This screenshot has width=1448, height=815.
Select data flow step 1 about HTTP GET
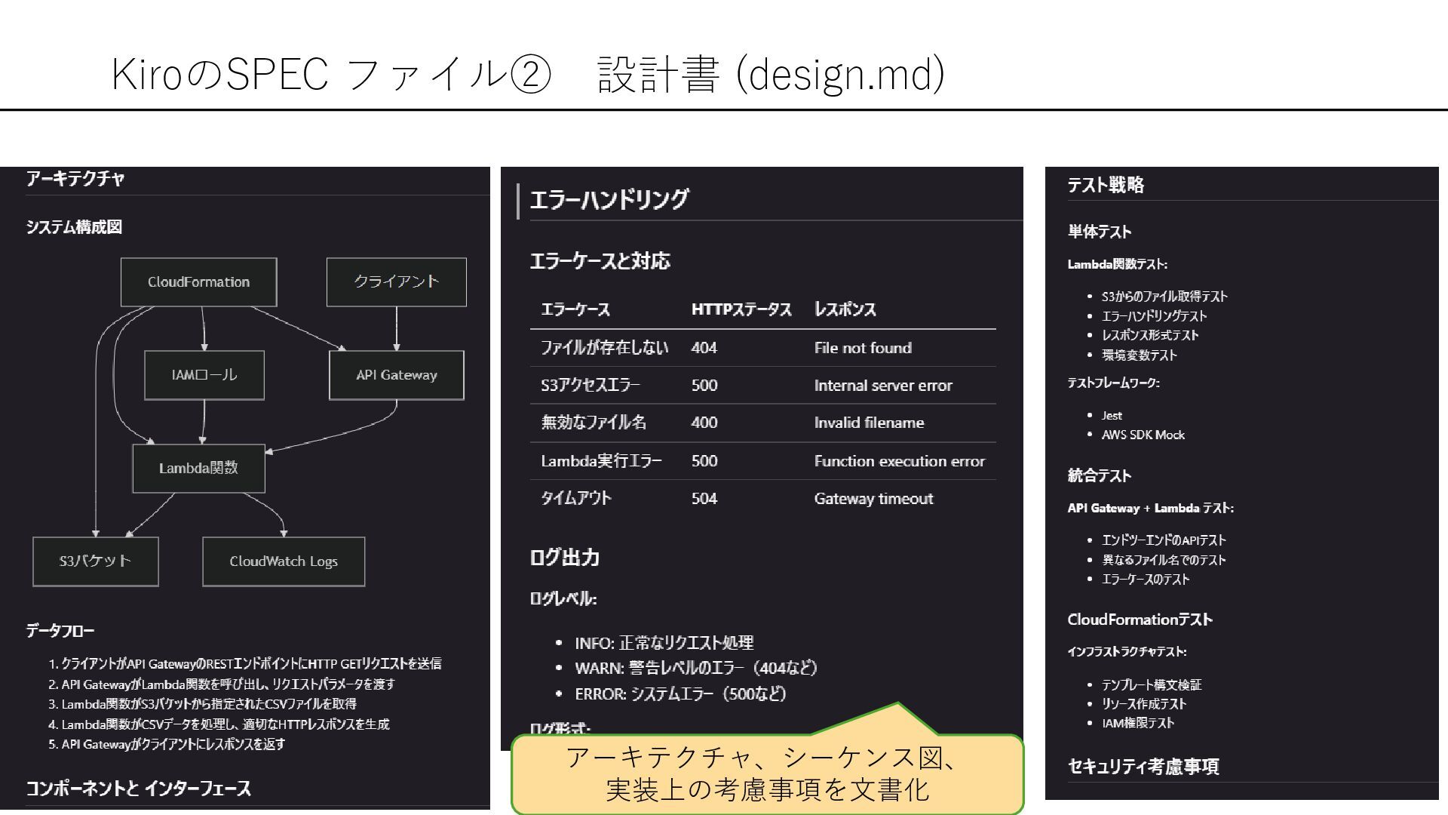click(x=245, y=664)
